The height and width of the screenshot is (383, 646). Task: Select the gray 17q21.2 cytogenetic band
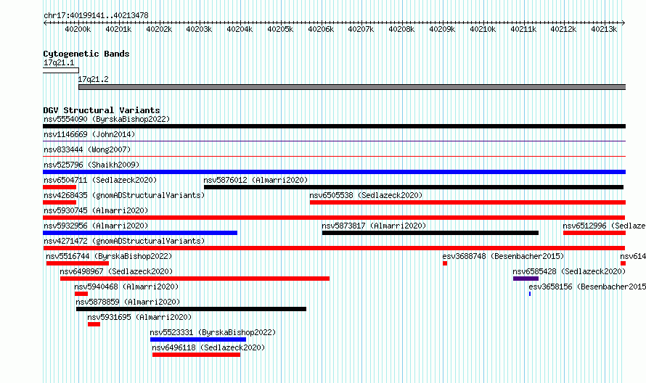[x=352, y=87]
